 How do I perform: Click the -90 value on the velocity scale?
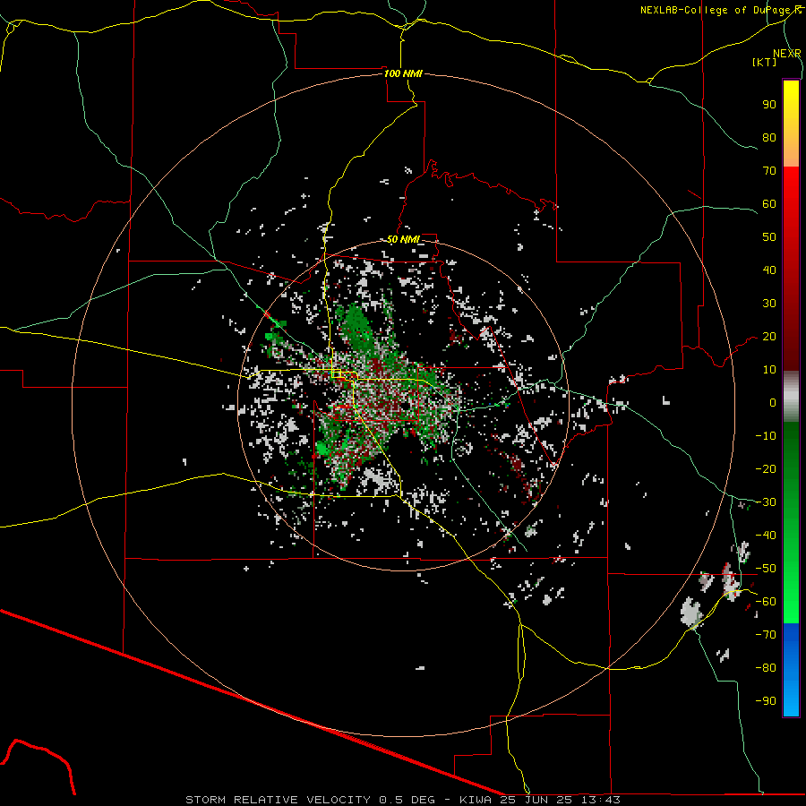click(766, 701)
